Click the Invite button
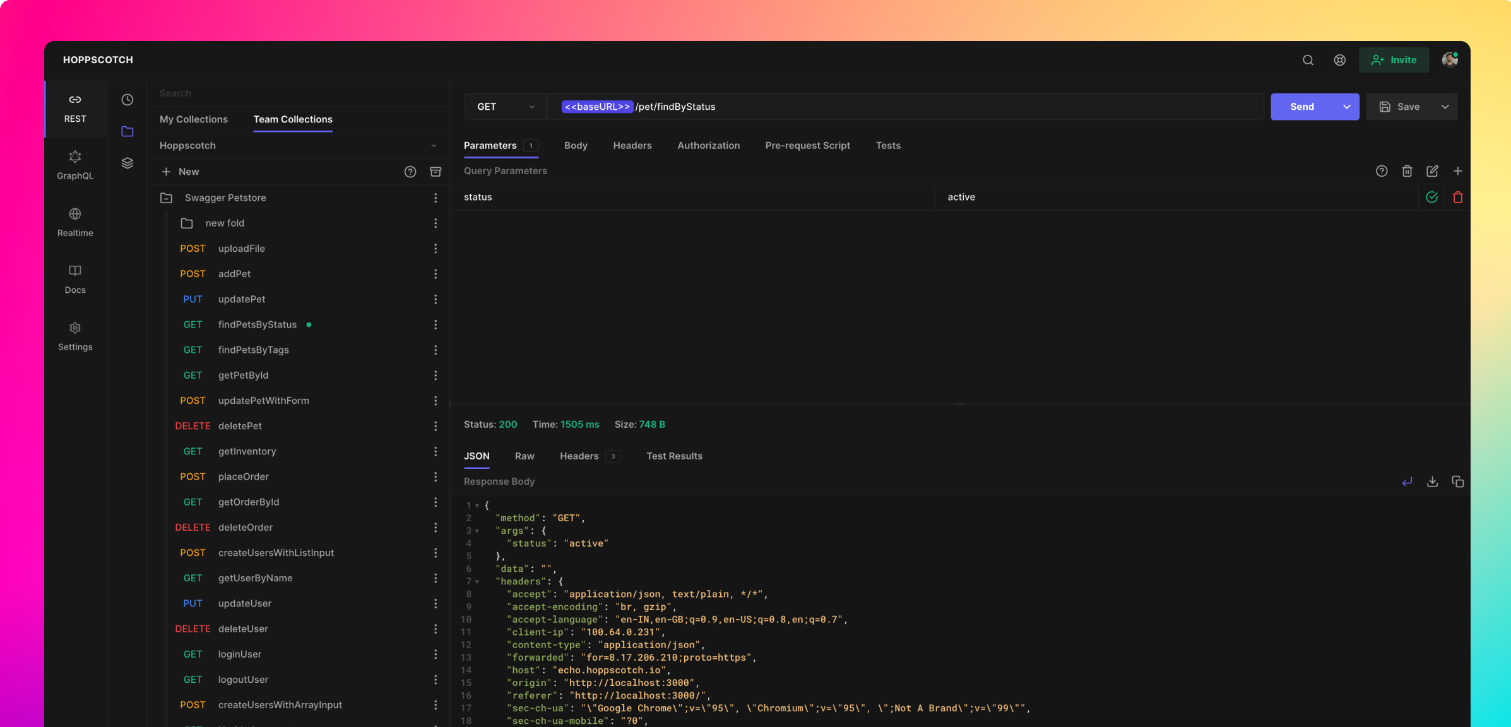The height and width of the screenshot is (727, 1511). [1394, 60]
